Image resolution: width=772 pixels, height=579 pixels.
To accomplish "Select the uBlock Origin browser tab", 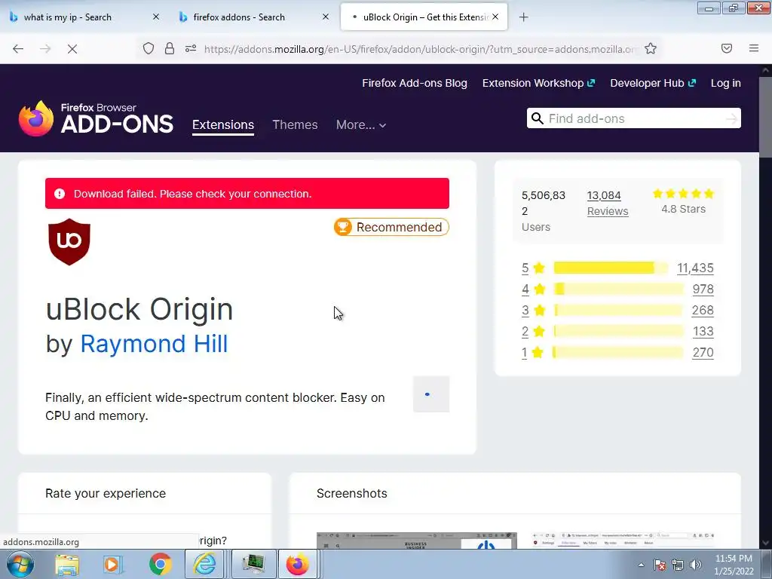I will click(x=424, y=17).
